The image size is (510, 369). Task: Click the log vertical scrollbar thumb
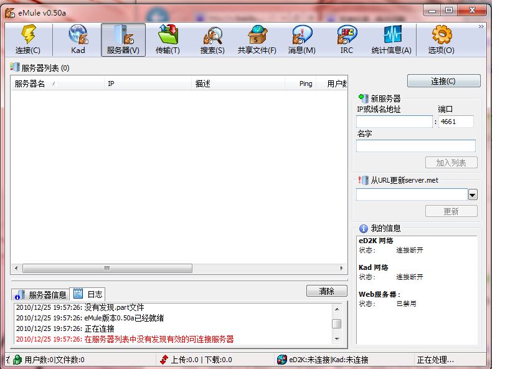click(x=337, y=323)
